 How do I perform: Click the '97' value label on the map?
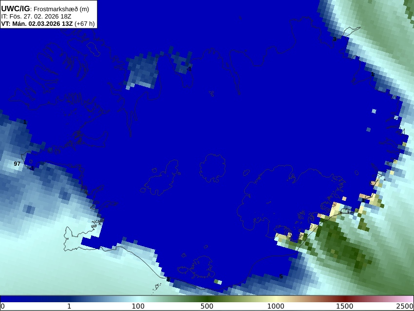pyautogui.click(x=17, y=164)
